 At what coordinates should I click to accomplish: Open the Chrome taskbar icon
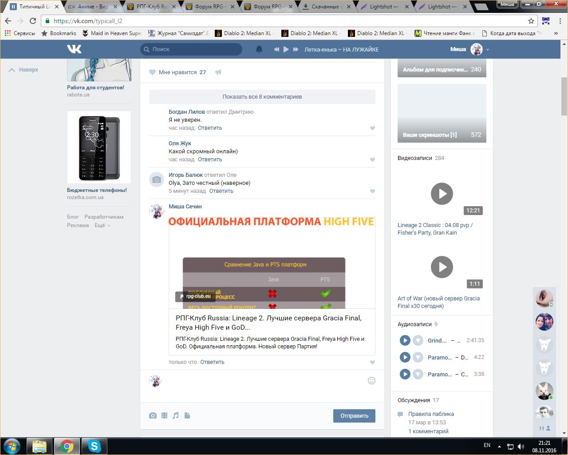coord(67,446)
